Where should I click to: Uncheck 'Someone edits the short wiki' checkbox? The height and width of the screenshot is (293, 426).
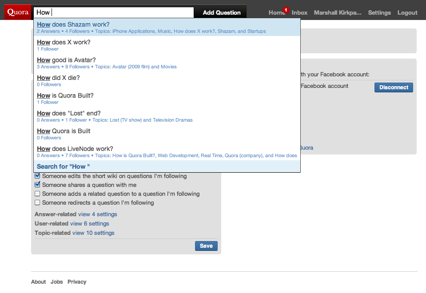tap(37, 176)
